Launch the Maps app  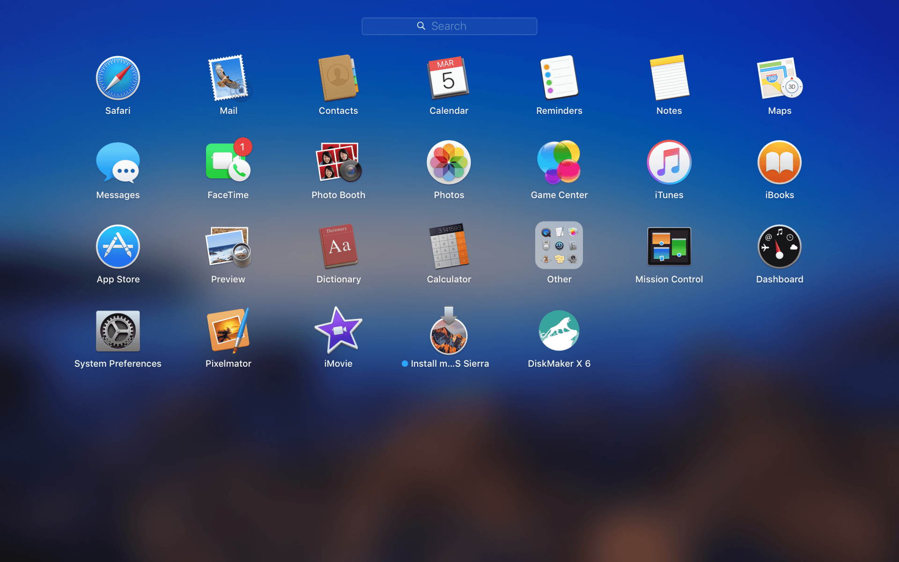coord(780,78)
